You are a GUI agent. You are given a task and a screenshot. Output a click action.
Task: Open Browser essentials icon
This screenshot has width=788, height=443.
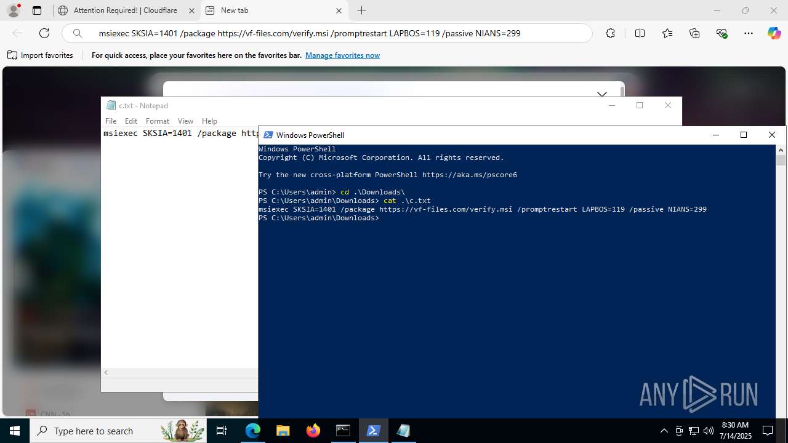722,33
